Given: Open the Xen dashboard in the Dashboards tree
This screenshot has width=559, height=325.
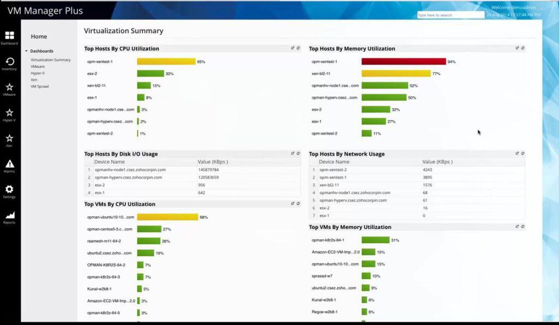Looking at the screenshot, I should click(x=34, y=80).
